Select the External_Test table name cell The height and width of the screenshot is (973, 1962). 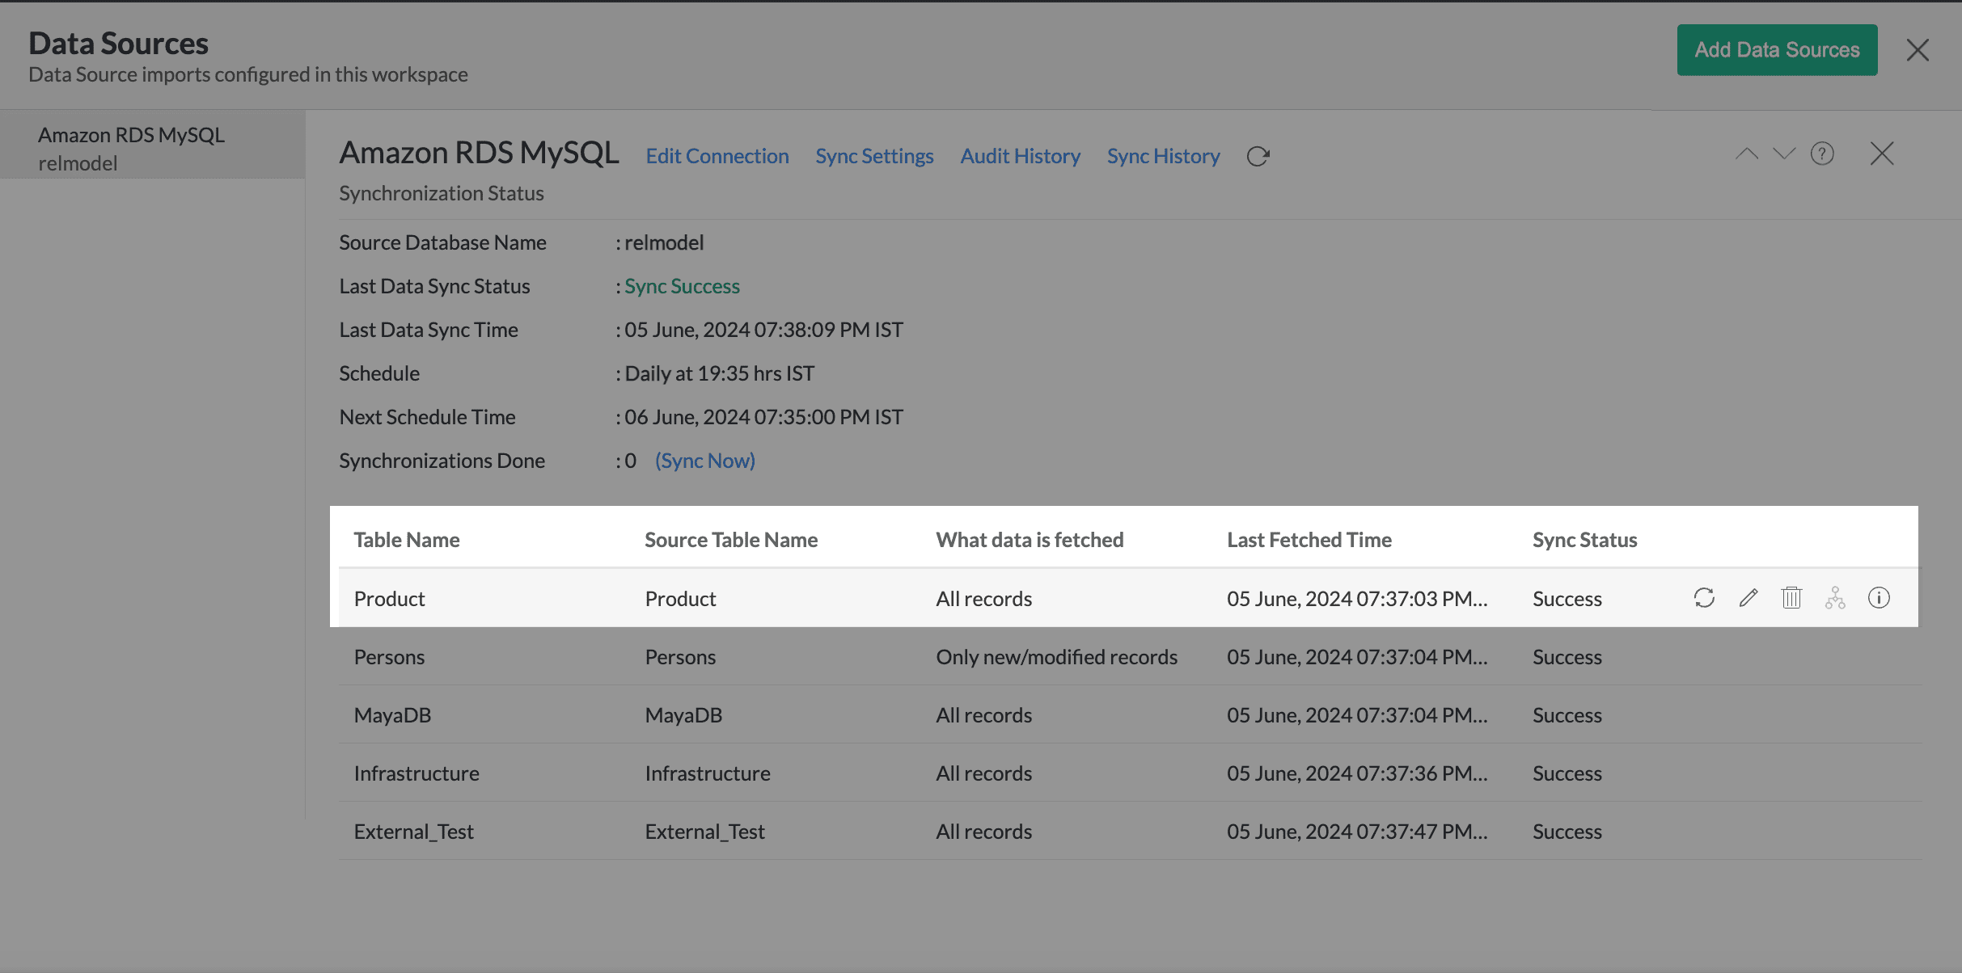[x=413, y=832]
